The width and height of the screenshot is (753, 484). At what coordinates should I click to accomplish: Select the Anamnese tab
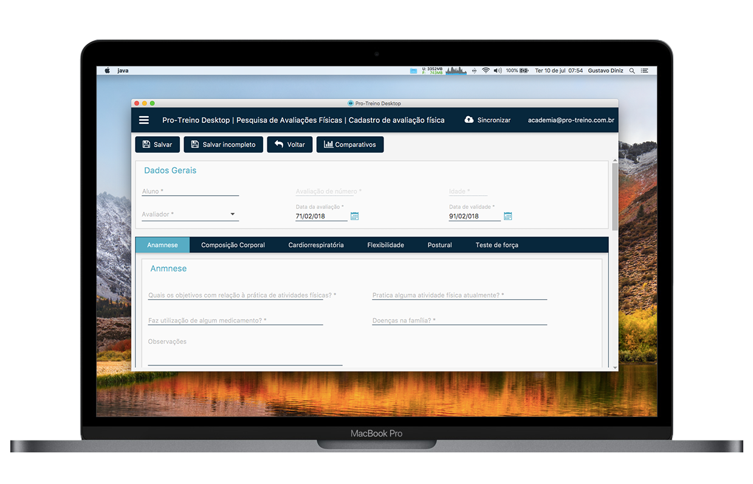(162, 245)
